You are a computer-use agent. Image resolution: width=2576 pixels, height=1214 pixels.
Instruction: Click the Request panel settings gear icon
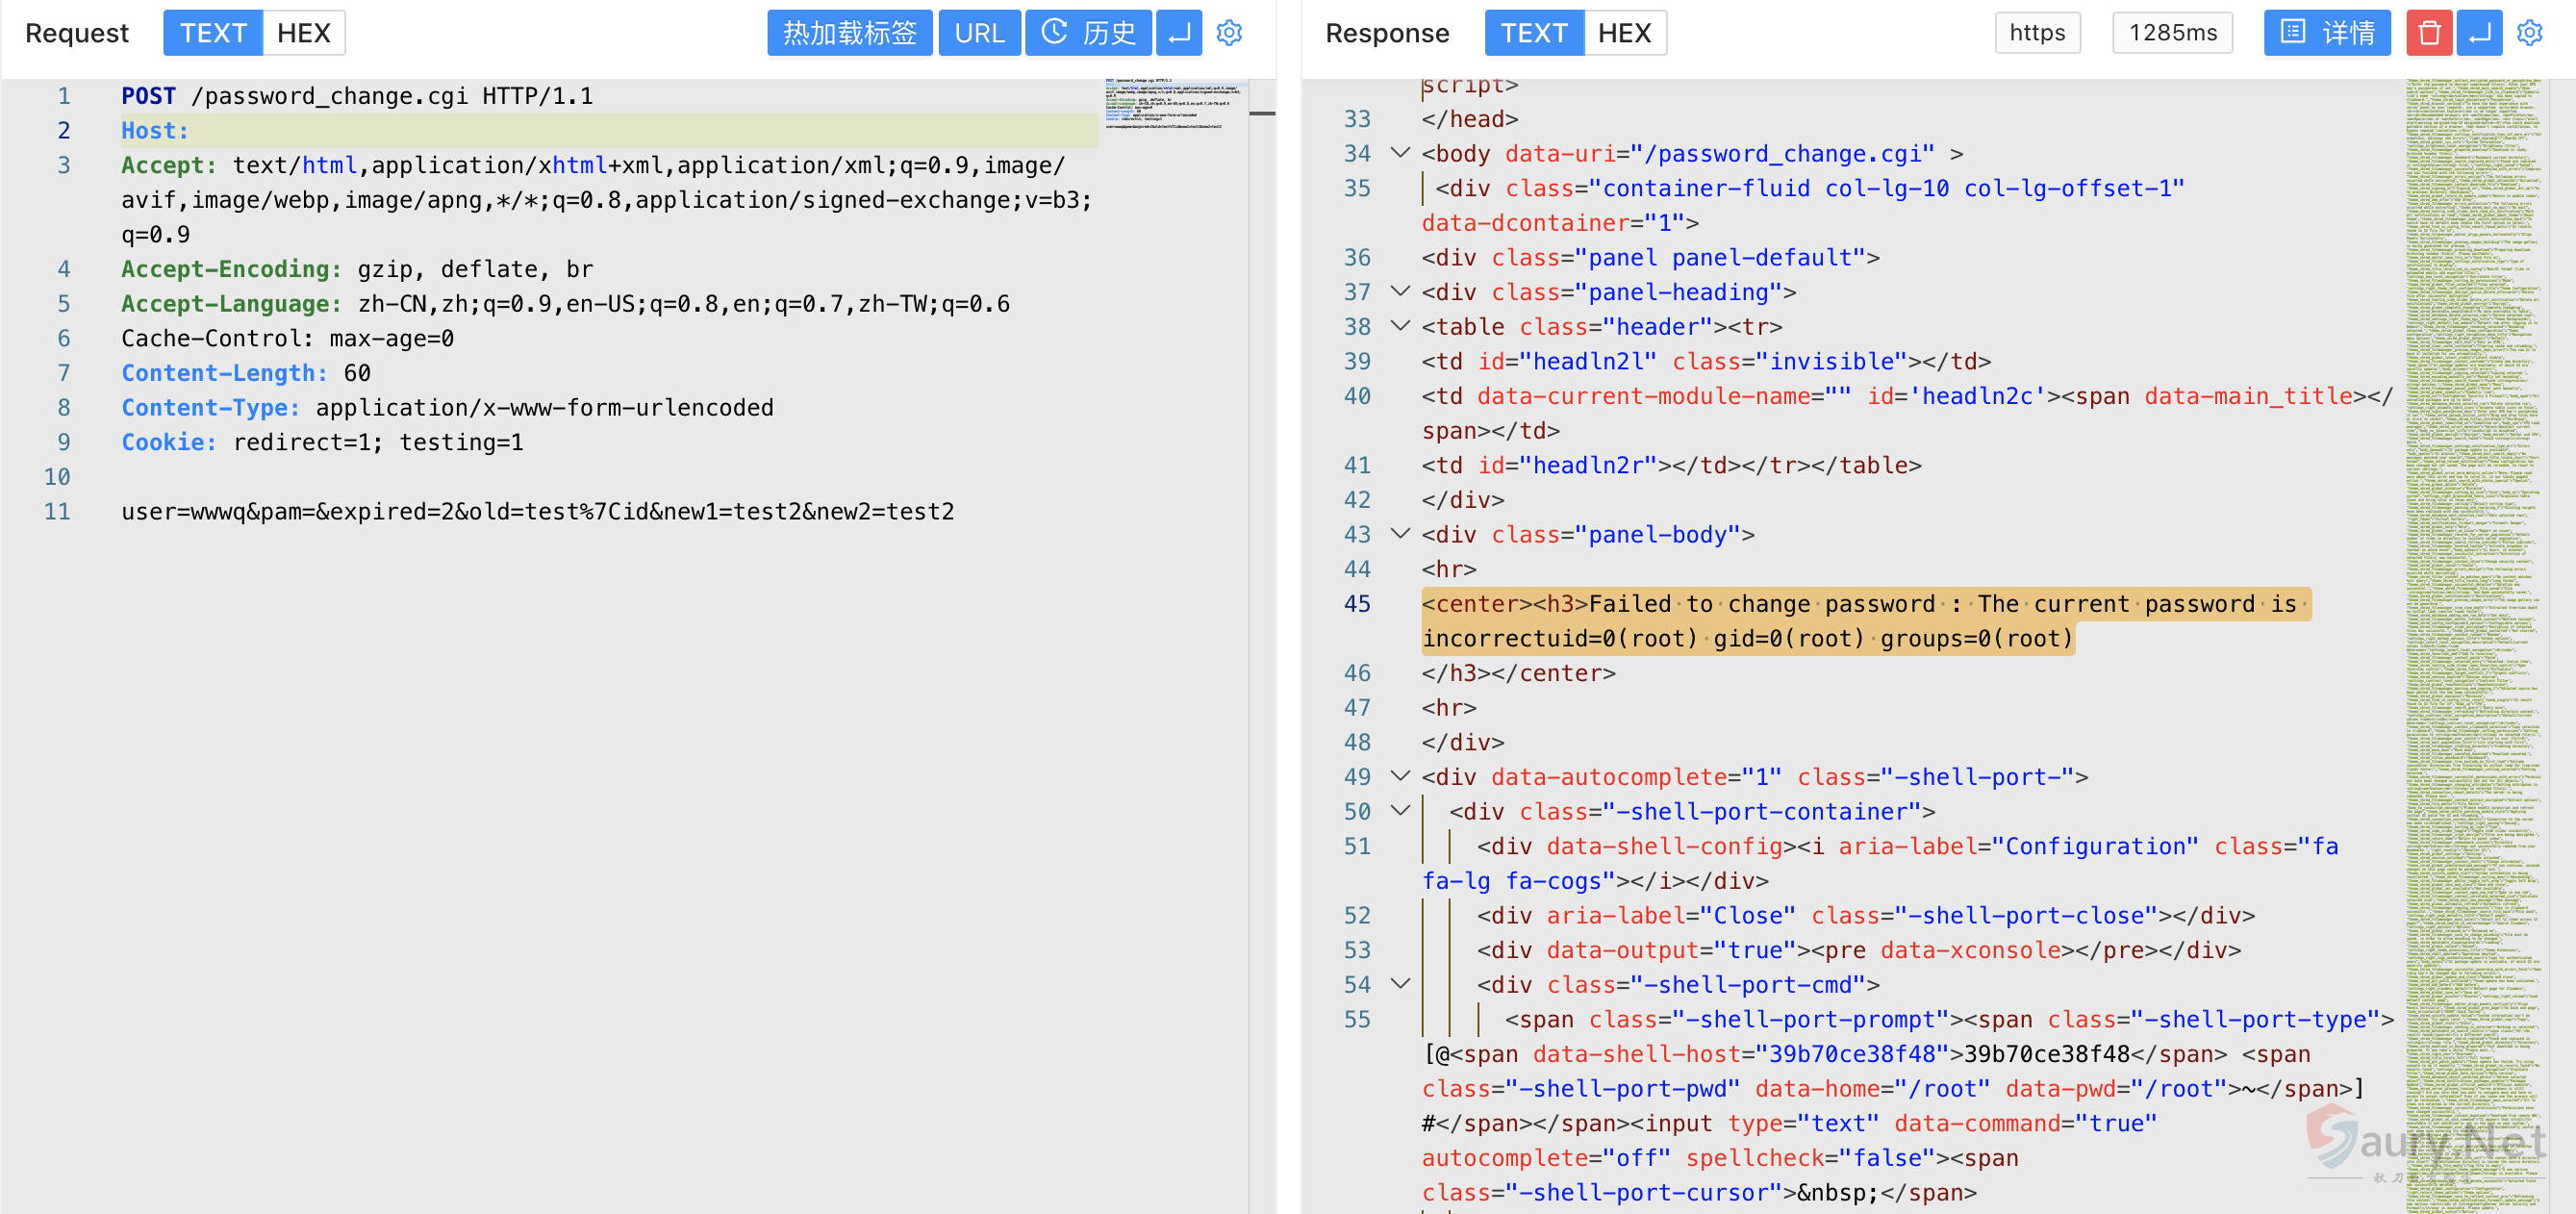click(1229, 33)
